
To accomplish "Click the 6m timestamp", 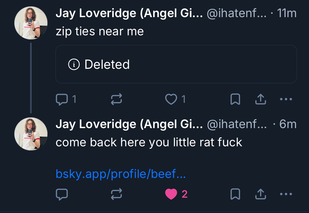I will tap(288, 124).
